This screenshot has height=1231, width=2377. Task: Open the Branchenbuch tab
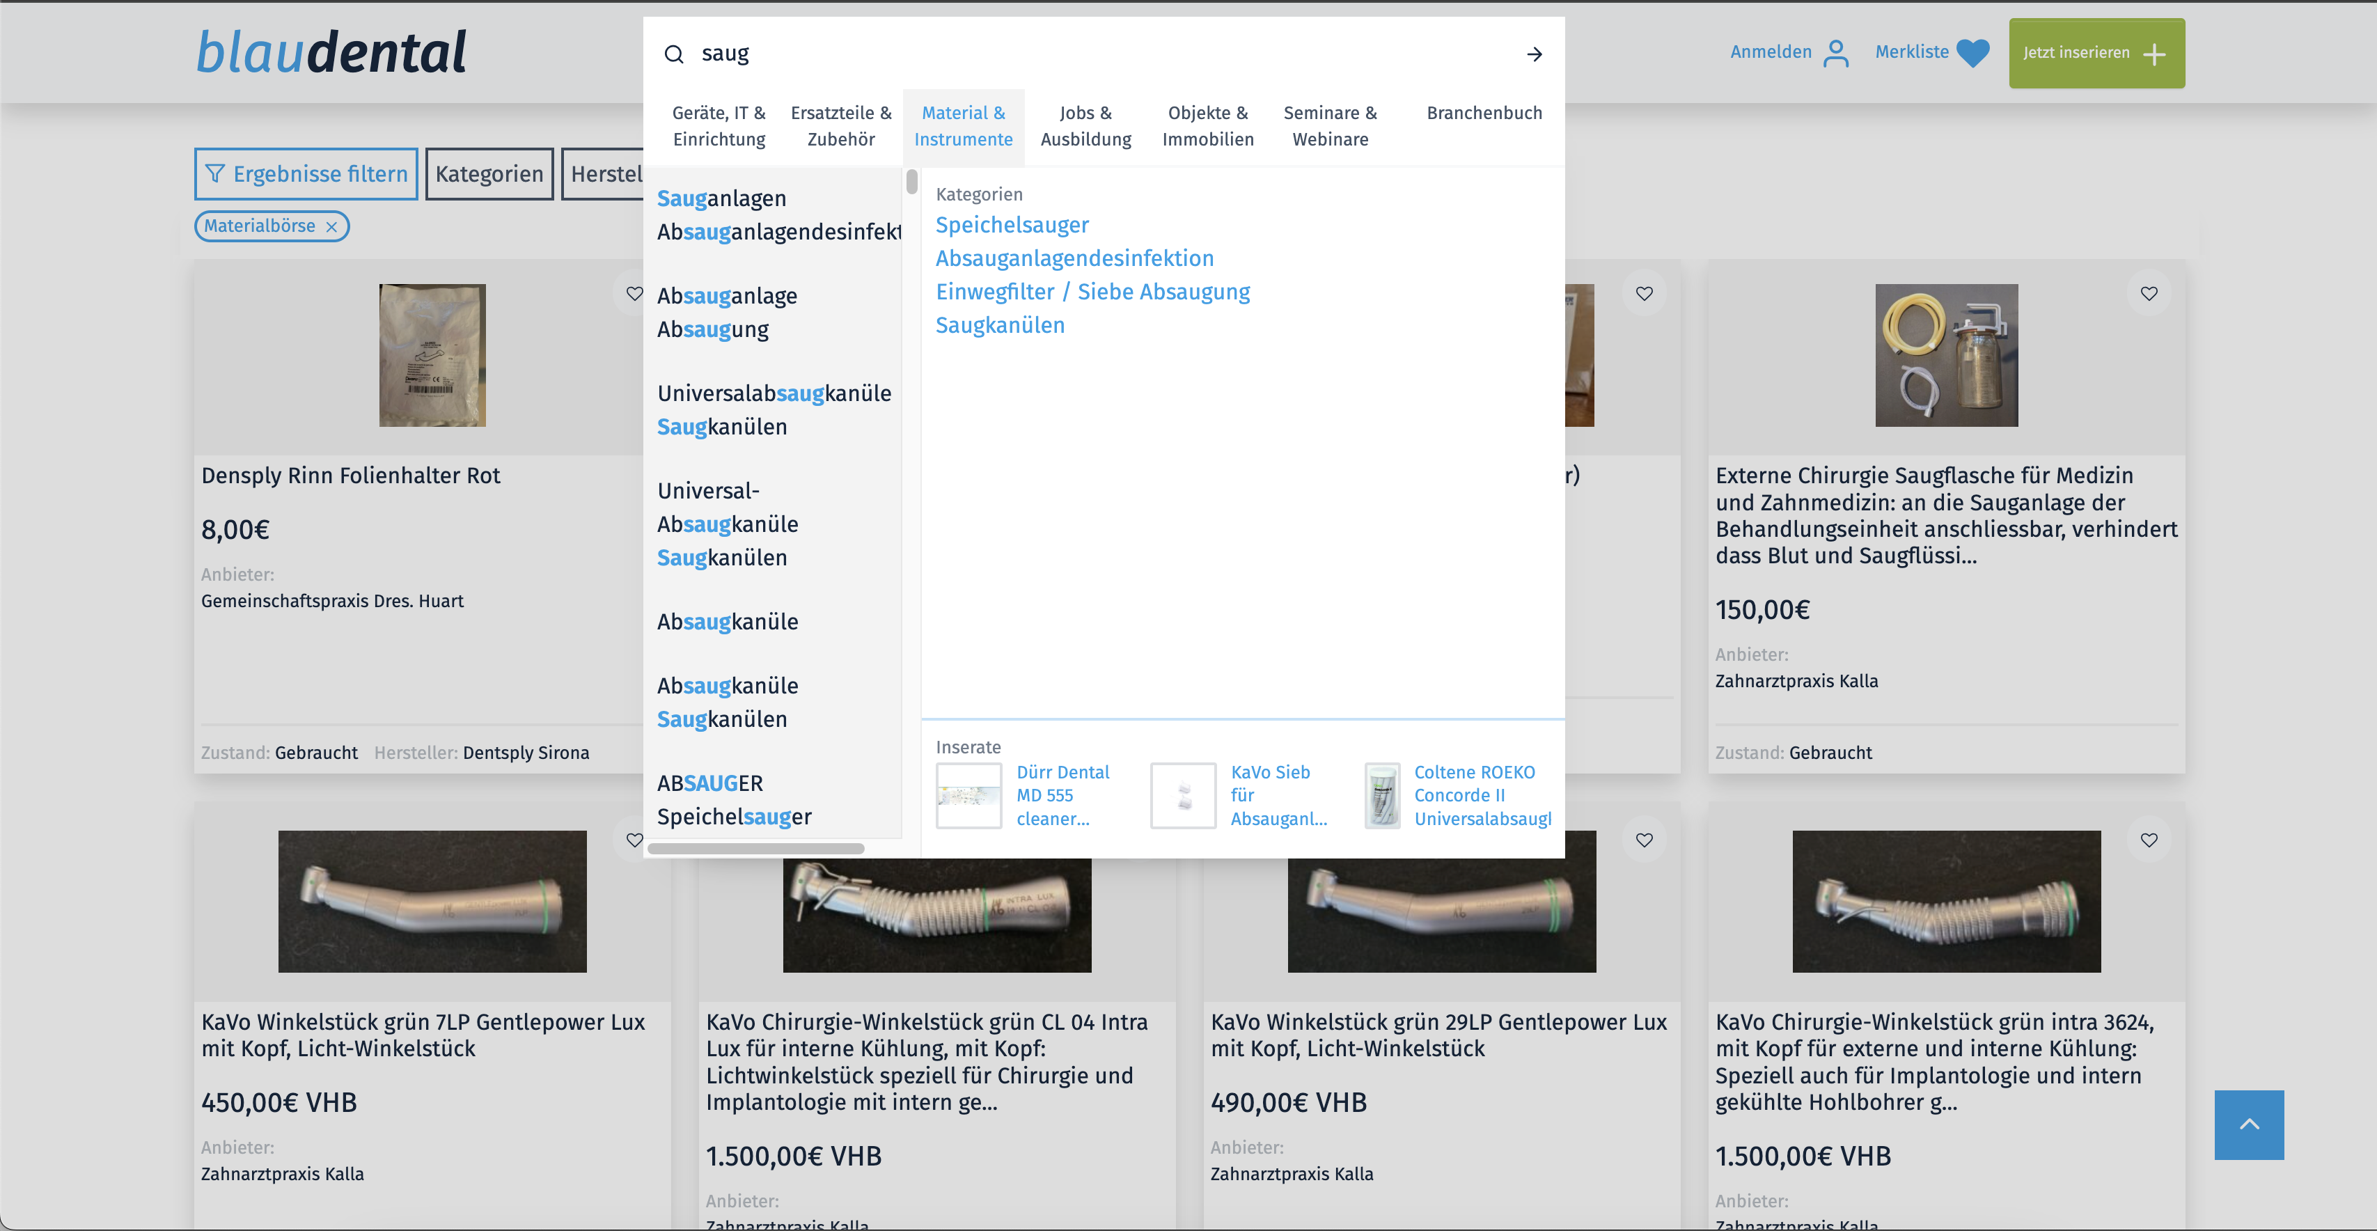(x=1484, y=113)
